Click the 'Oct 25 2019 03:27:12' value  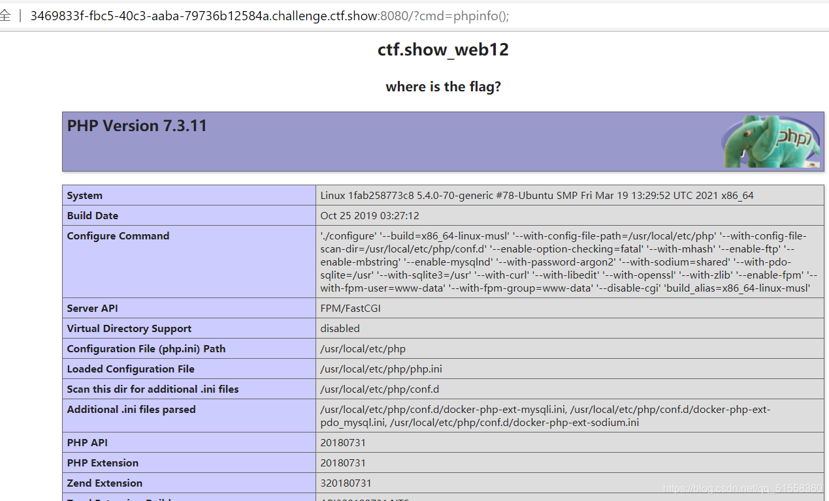tap(370, 216)
